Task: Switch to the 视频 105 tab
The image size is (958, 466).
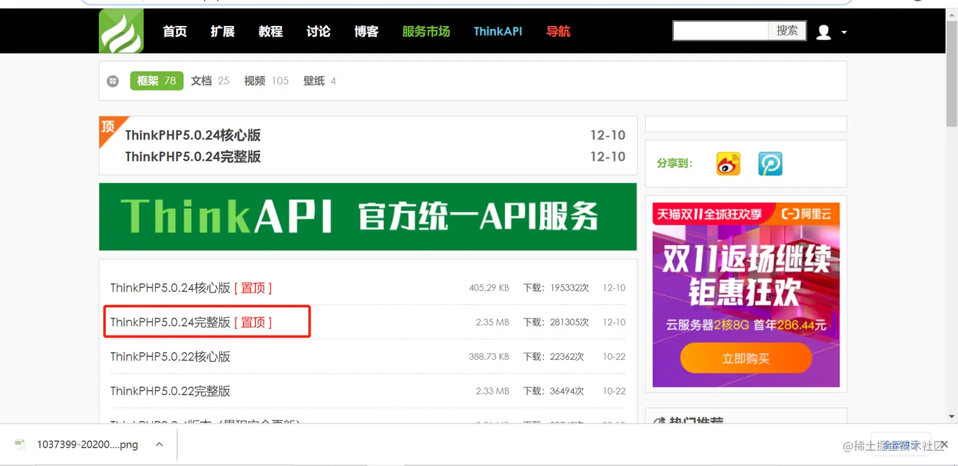Action: tap(266, 81)
